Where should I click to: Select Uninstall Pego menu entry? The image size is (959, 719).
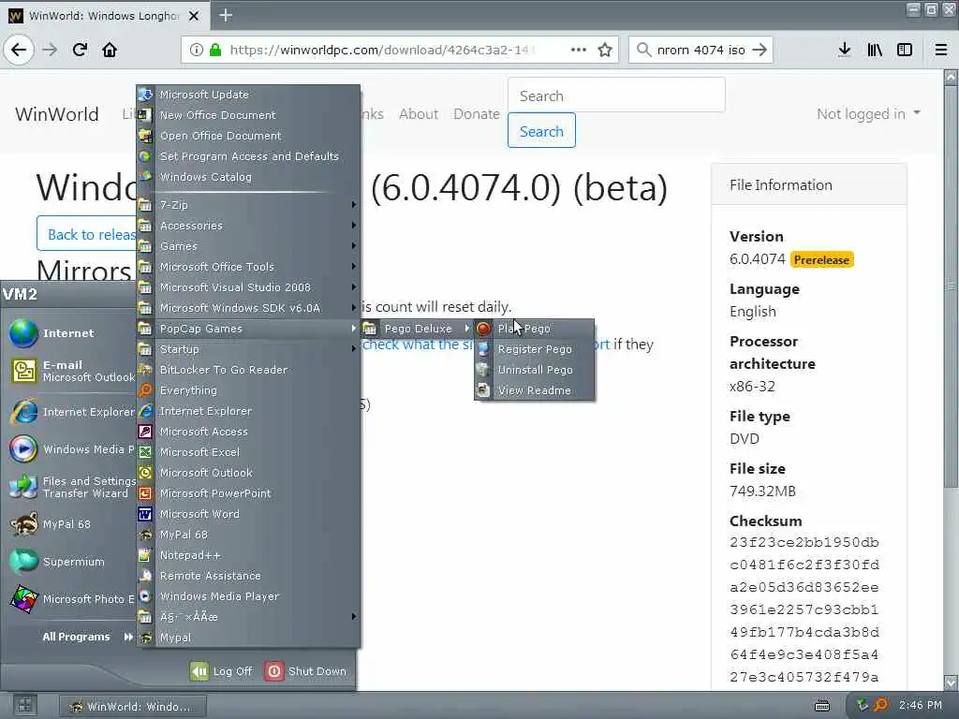pos(534,370)
